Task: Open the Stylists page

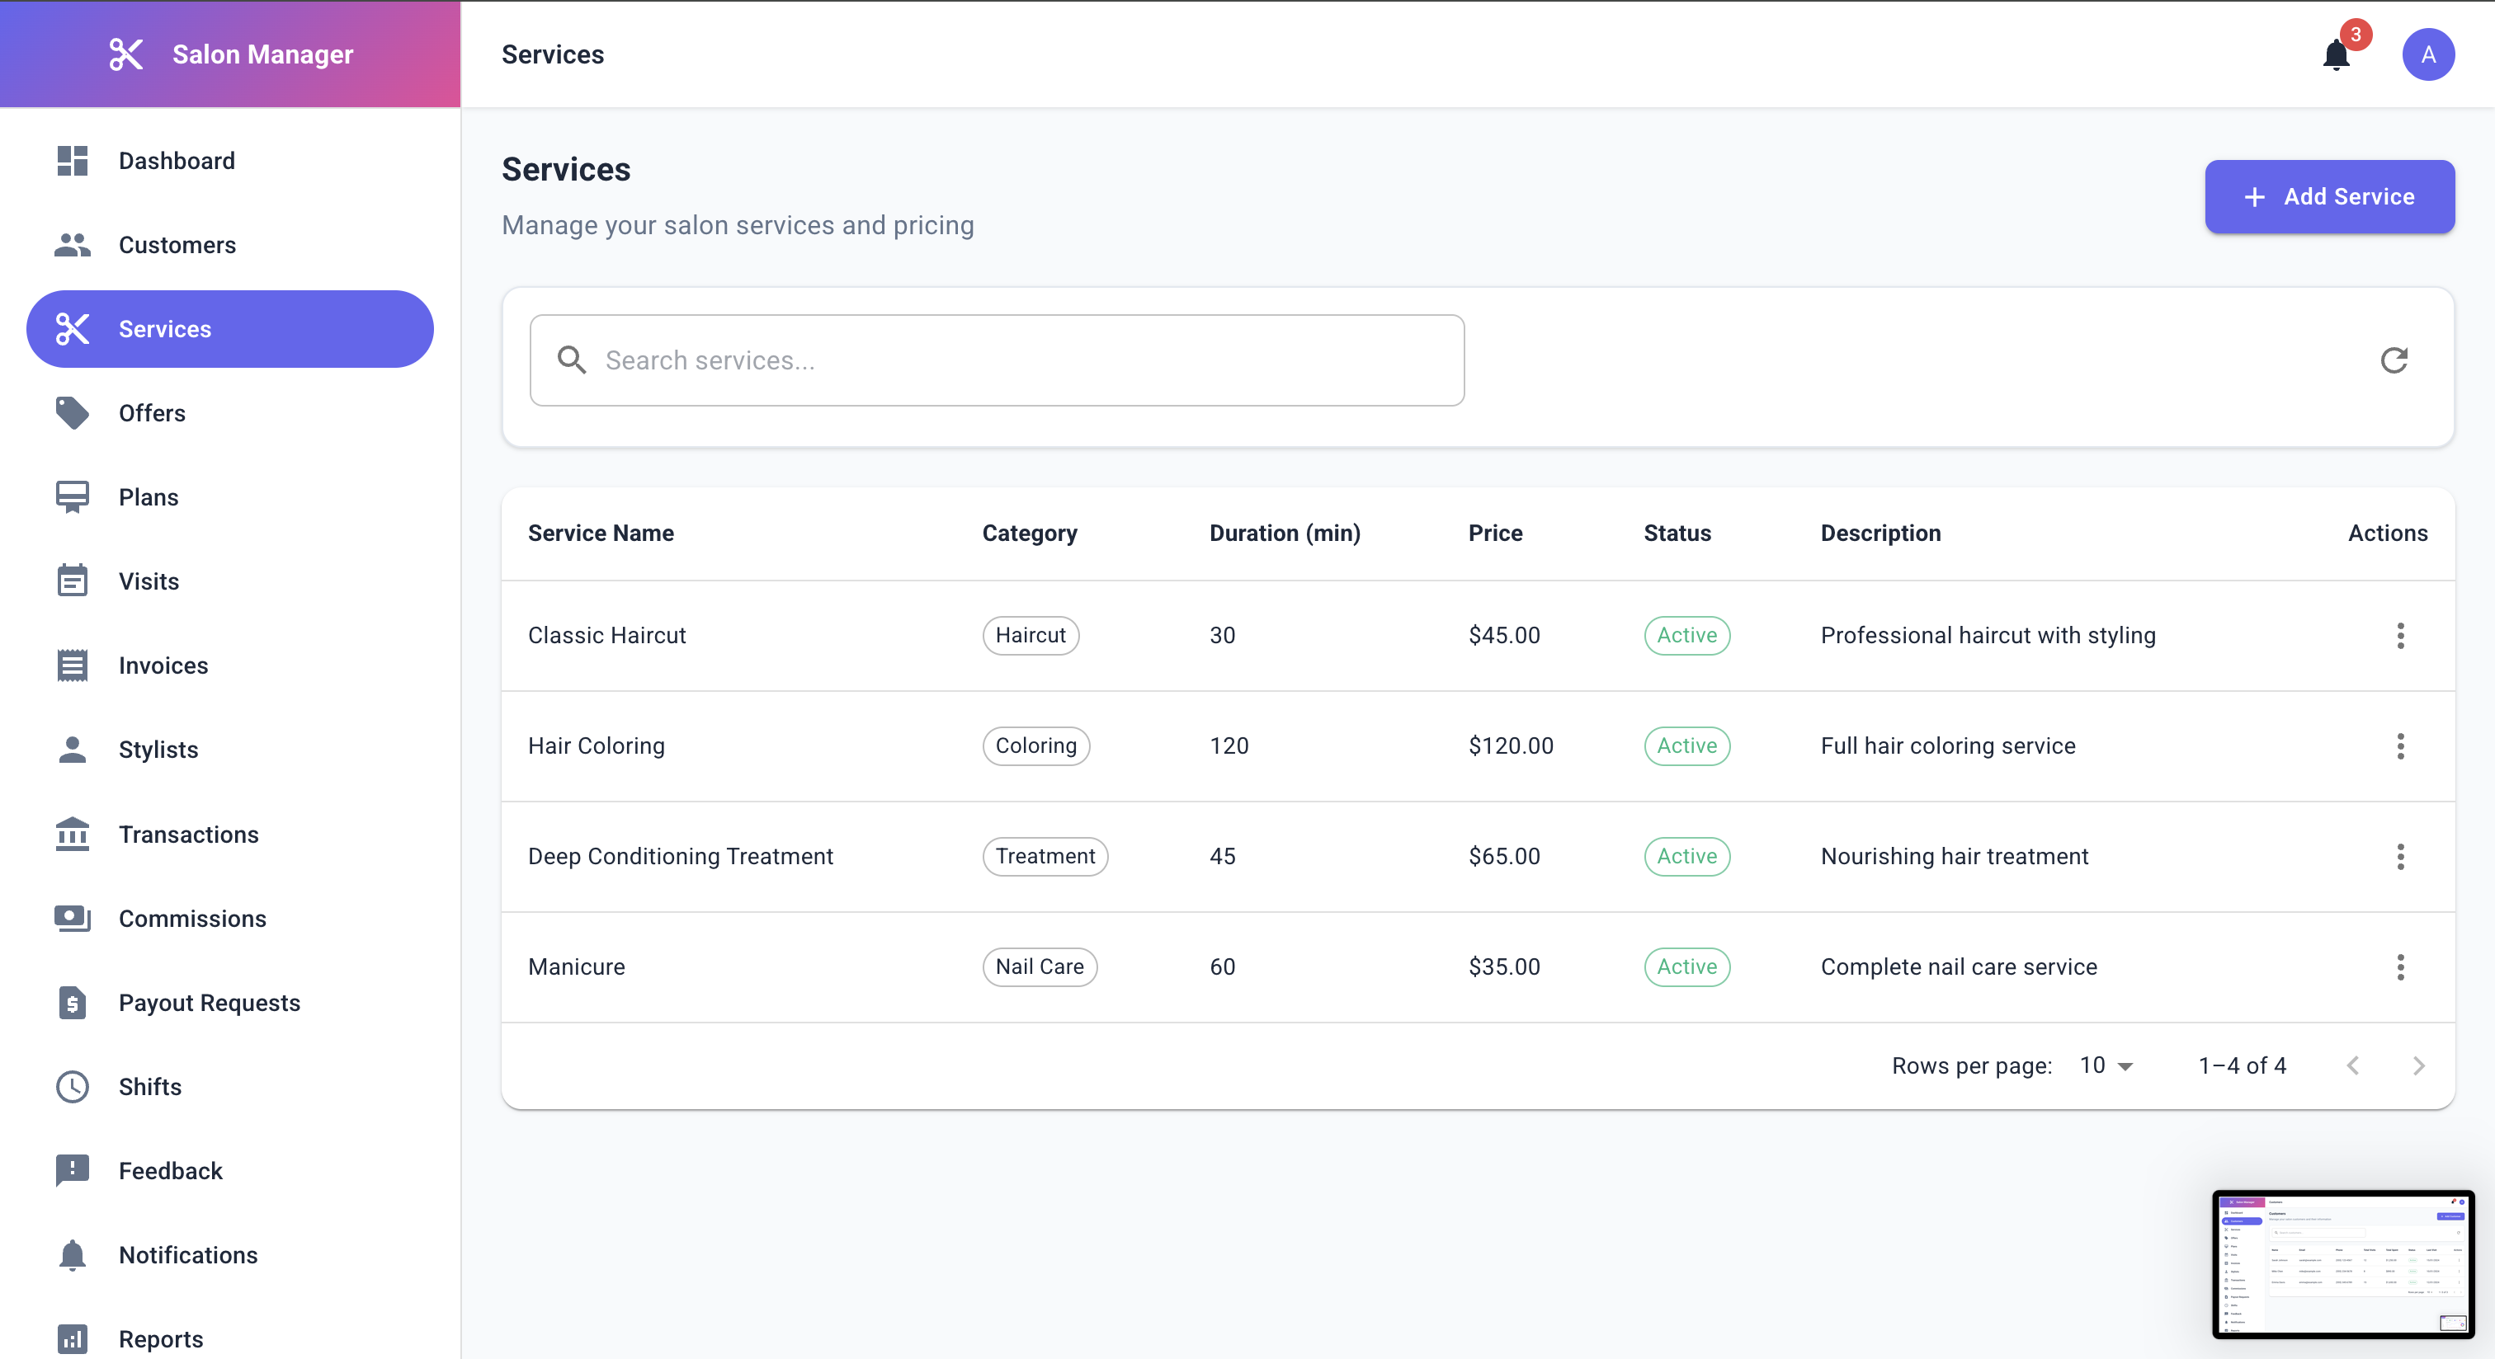Action: 158,750
